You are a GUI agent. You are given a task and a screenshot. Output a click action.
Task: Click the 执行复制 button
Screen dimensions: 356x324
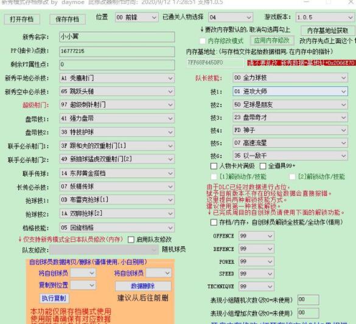tap(54, 298)
